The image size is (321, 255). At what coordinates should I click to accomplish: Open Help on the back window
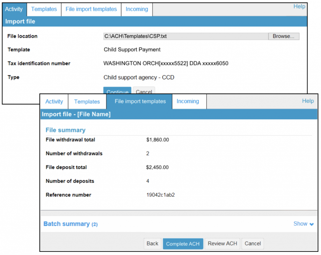[299, 6]
